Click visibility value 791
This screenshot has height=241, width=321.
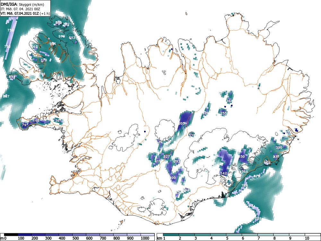point(42,74)
